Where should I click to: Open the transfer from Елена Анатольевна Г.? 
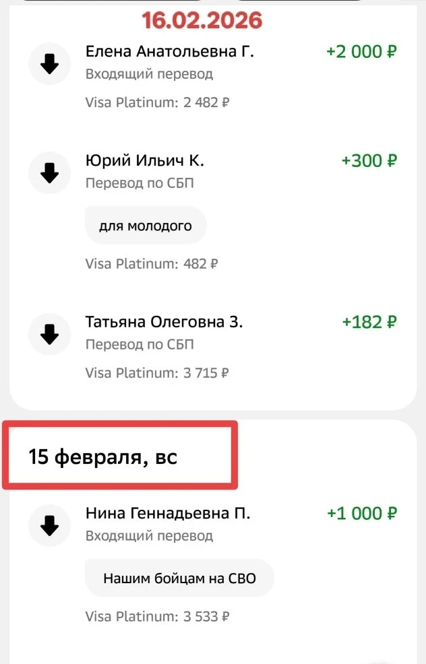170,52
